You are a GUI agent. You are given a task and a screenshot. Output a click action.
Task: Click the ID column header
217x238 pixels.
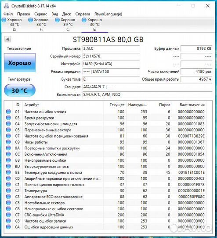[17, 105]
